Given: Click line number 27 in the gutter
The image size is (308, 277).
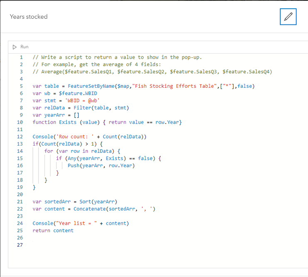Looking at the screenshot, I should coord(20,245).
